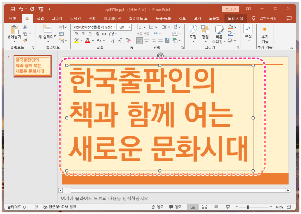The image size is (301, 214).
Task: Expand the numbered list options arrow
Action: coord(156,27)
